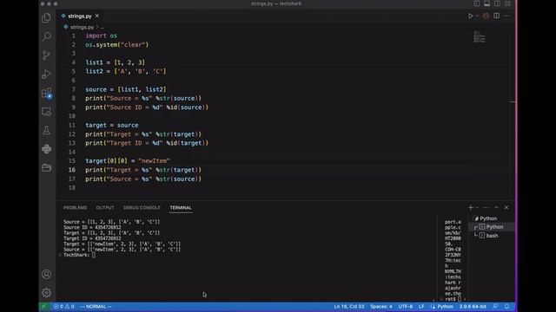This screenshot has width=556, height=312.
Task: Open the Accounts menu icon
Action: point(46,274)
